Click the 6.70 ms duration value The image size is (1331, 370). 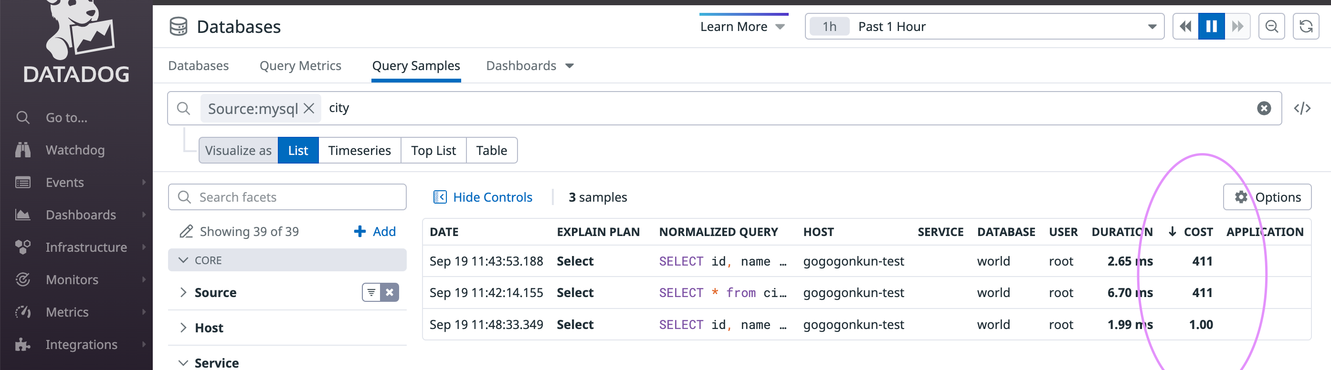(1130, 293)
